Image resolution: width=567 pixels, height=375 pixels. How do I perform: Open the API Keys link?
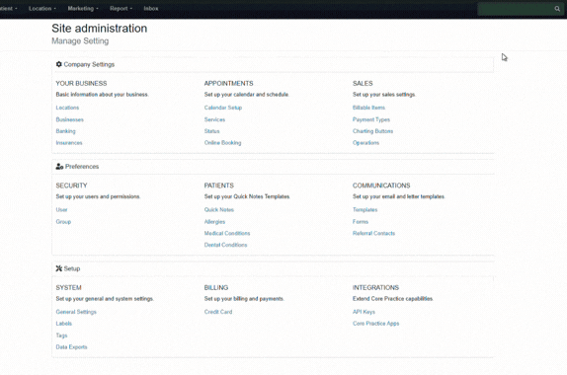click(x=364, y=312)
